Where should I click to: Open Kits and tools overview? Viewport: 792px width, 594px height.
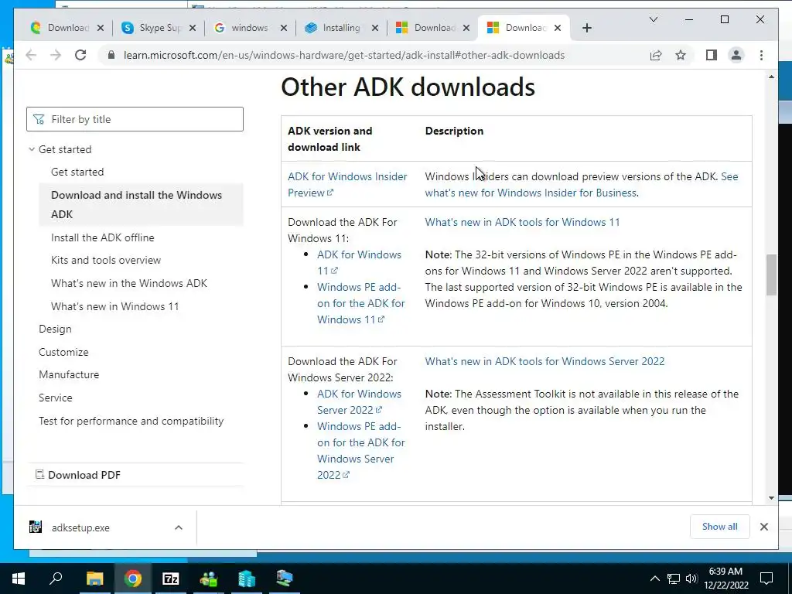tap(106, 260)
